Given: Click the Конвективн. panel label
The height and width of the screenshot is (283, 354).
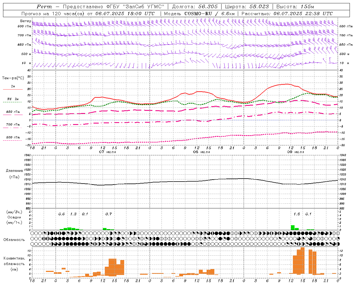Looking at the screenshot, I should (x=14, y=258).
